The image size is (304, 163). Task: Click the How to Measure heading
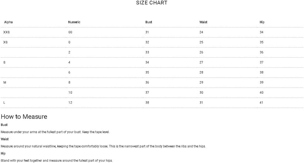point(24,117)
